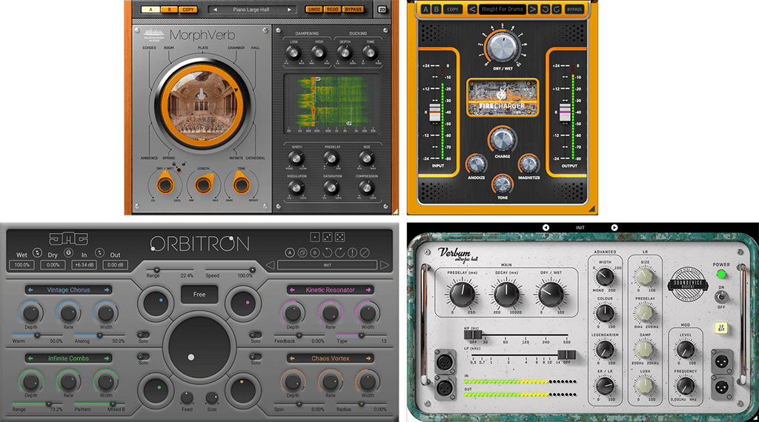Select Orbitron's circled B state icon
This screenshot has height=422, width=759.
(314, 252)
